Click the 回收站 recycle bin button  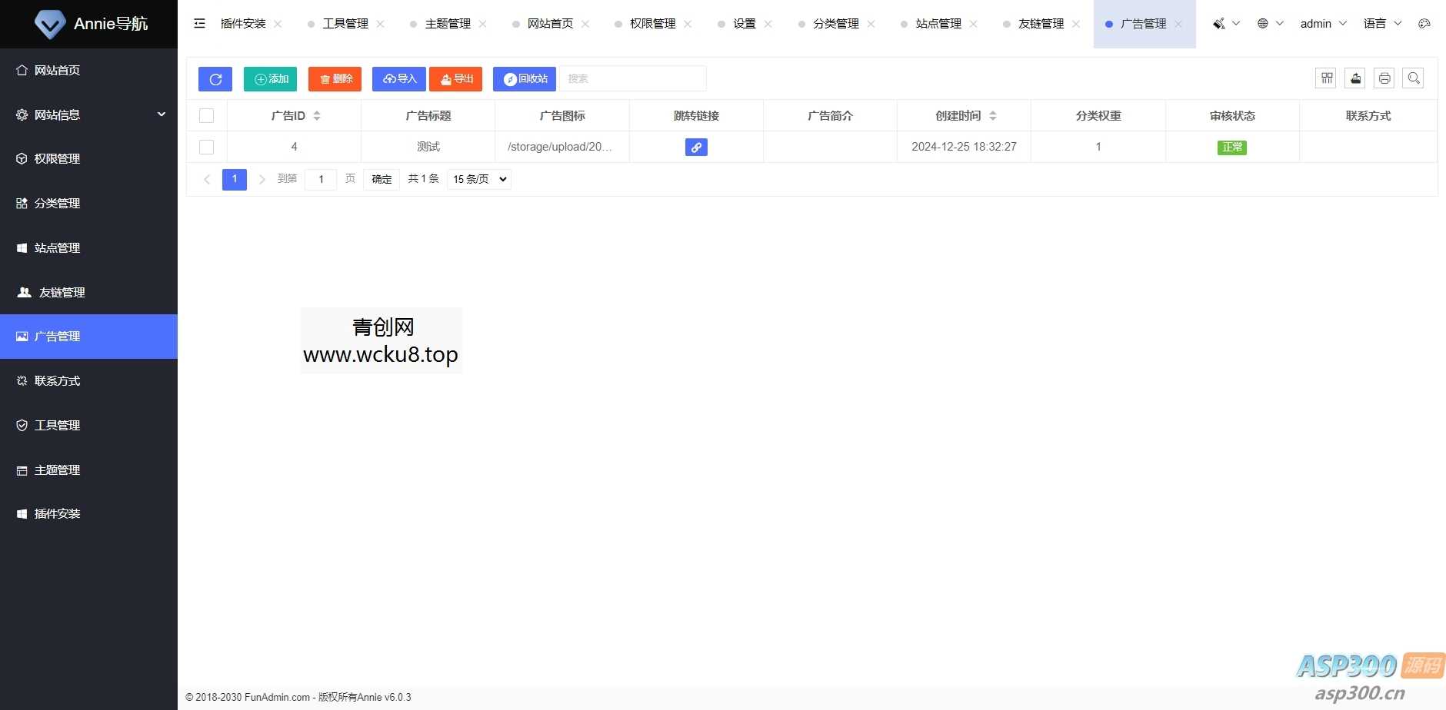(524, 78)
